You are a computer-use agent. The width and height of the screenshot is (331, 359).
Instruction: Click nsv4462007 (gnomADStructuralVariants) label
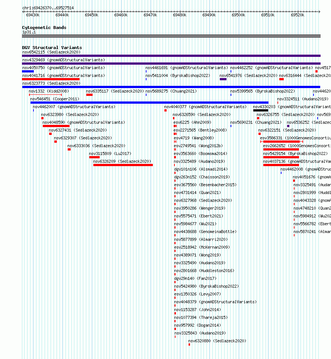click(x=74, y=107)
